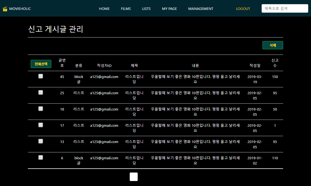Screen dimensions: 311x186
Task: Check the box for post number 18
Action: pos(41,109)
